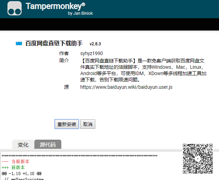This screenshot has width=219, height=180.
Task: Click the description paragraph starting 【百度网盘直链下载助手】
Action: click(x=143, y=70)
